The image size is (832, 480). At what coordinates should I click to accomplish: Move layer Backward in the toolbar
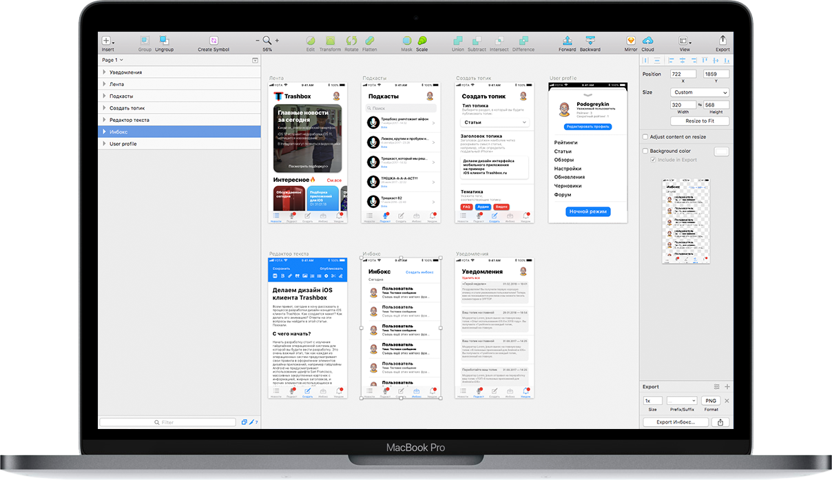tap(590, 41)
